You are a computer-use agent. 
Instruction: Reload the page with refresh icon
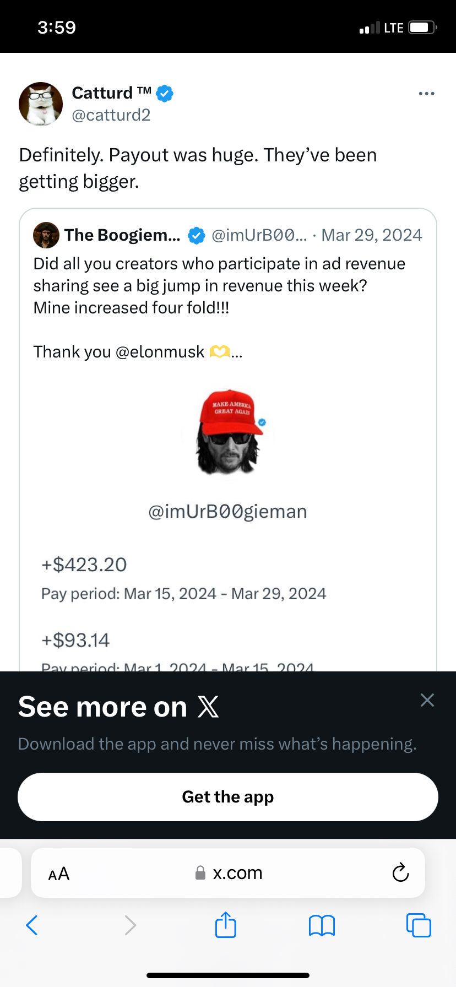tap(400, 873)
